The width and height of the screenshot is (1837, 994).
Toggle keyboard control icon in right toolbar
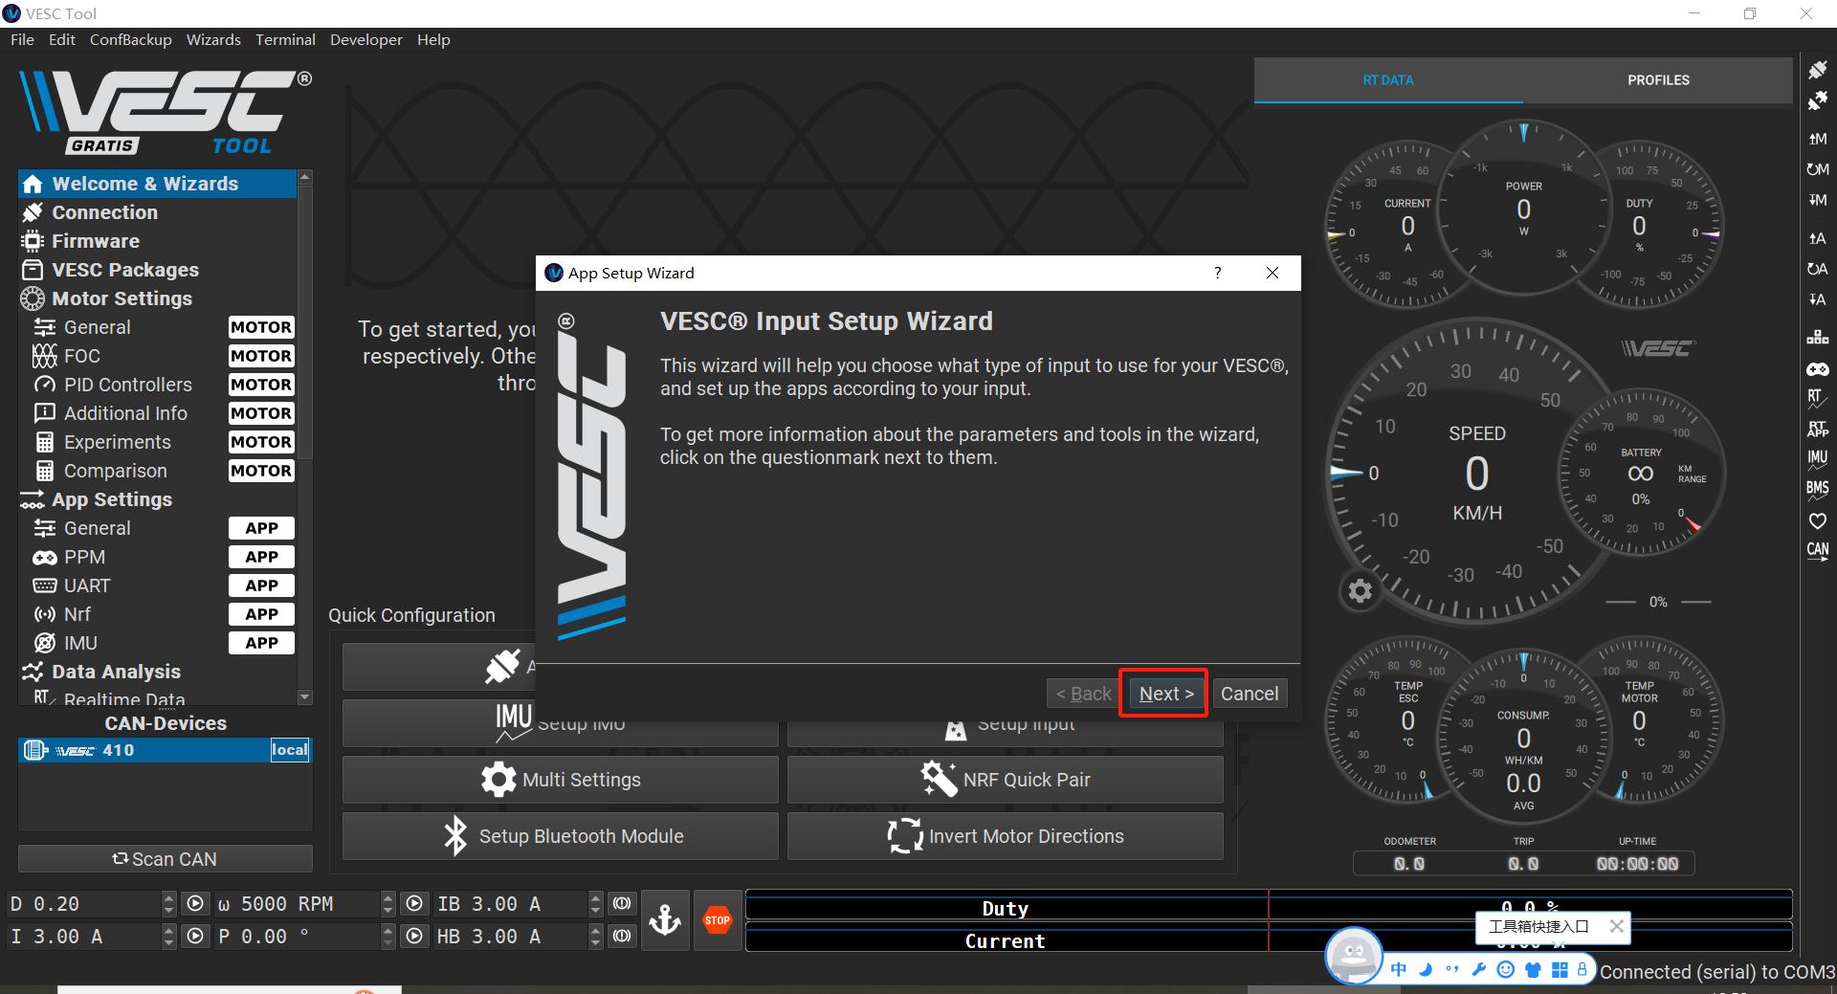1817,338
